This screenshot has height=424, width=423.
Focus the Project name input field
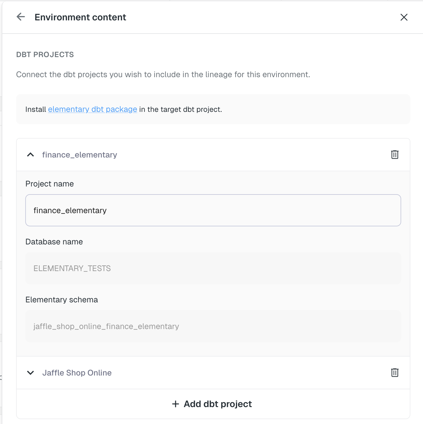tap(213, 210)
